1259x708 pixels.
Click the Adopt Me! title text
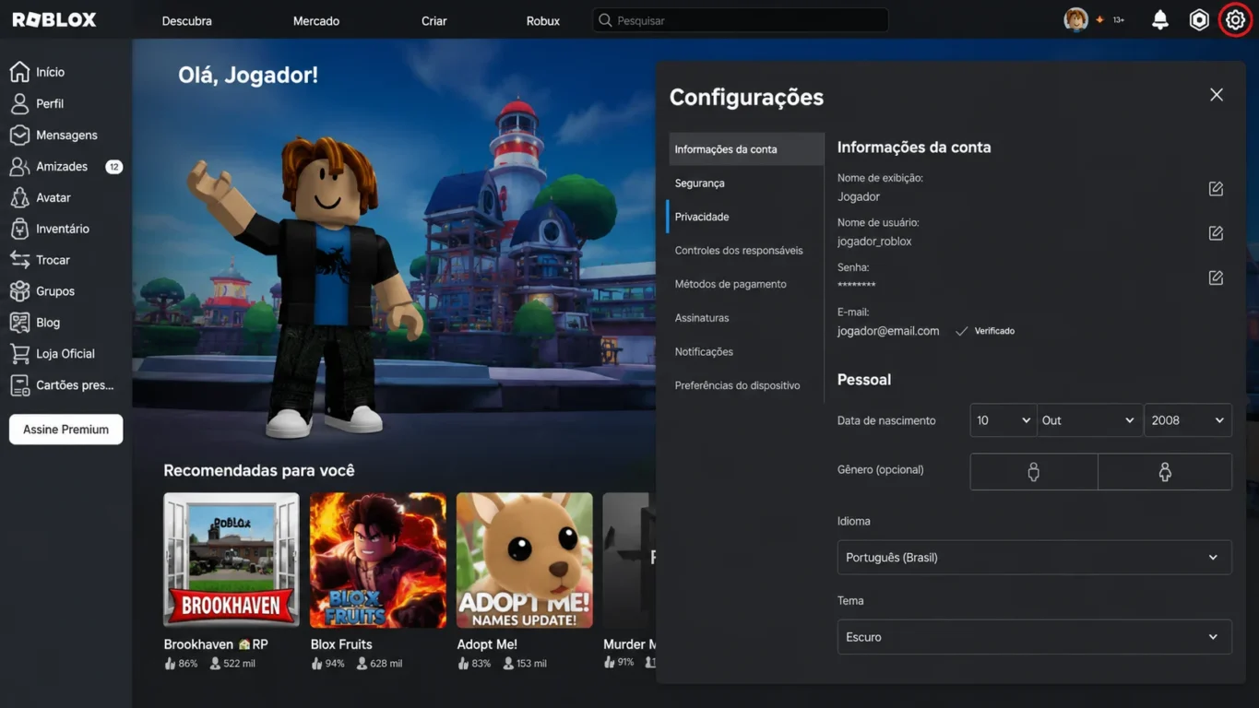487,644
